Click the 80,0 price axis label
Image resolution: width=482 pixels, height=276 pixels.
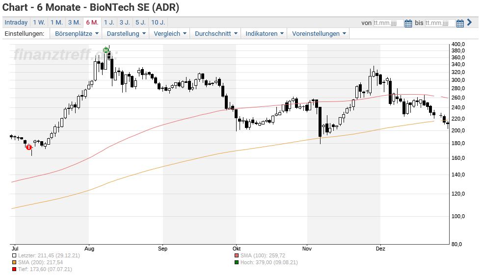456,244
